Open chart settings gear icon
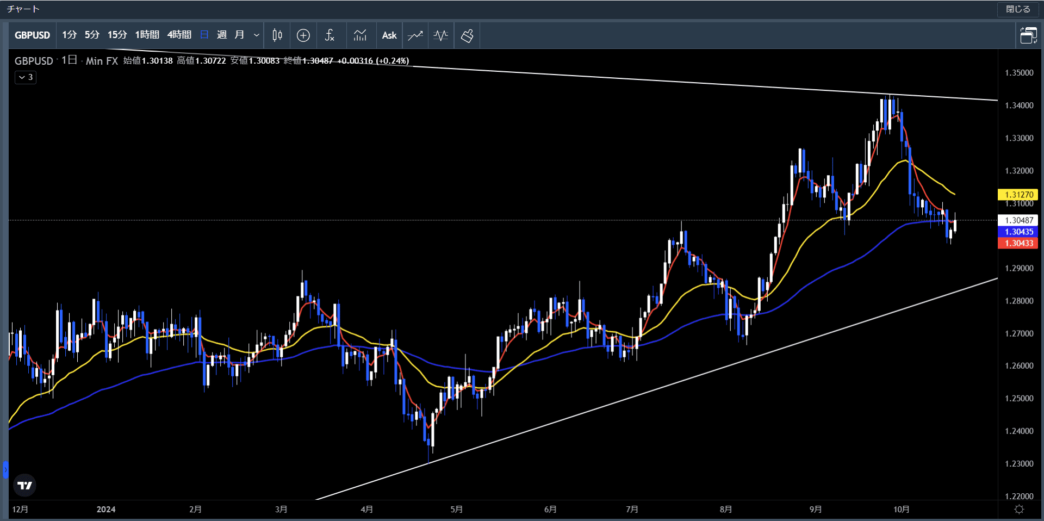 click(1019, 510)
